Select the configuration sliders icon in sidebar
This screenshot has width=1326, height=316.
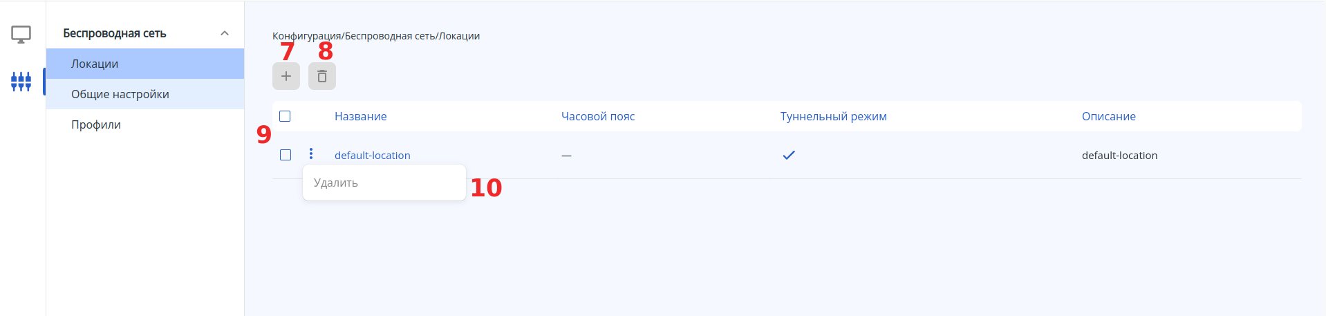(21, 82)
